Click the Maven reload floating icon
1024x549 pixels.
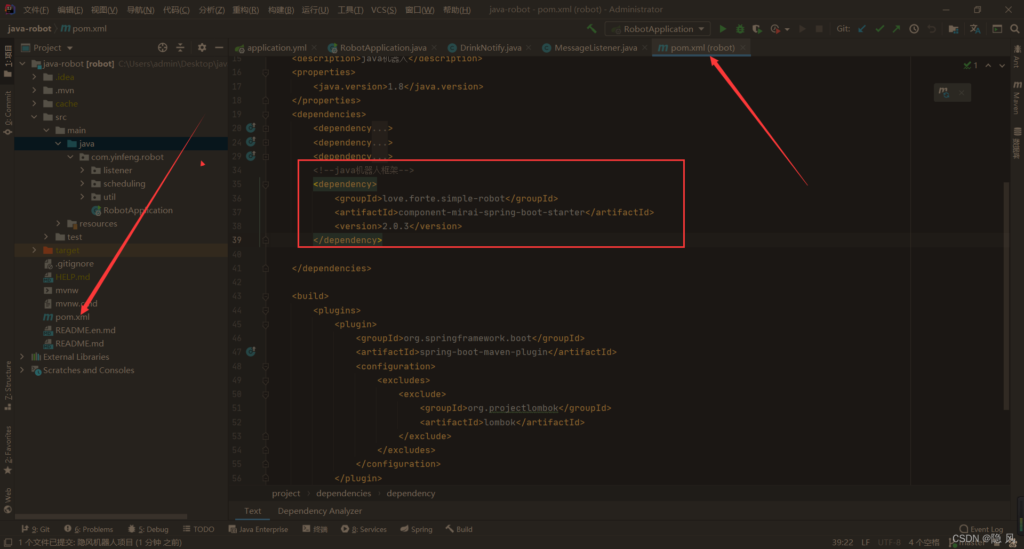point(944,92)
